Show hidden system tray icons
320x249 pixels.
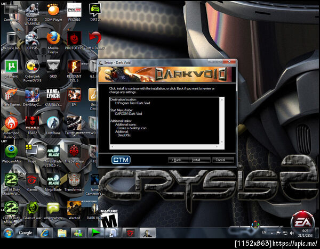coord(272,233)
